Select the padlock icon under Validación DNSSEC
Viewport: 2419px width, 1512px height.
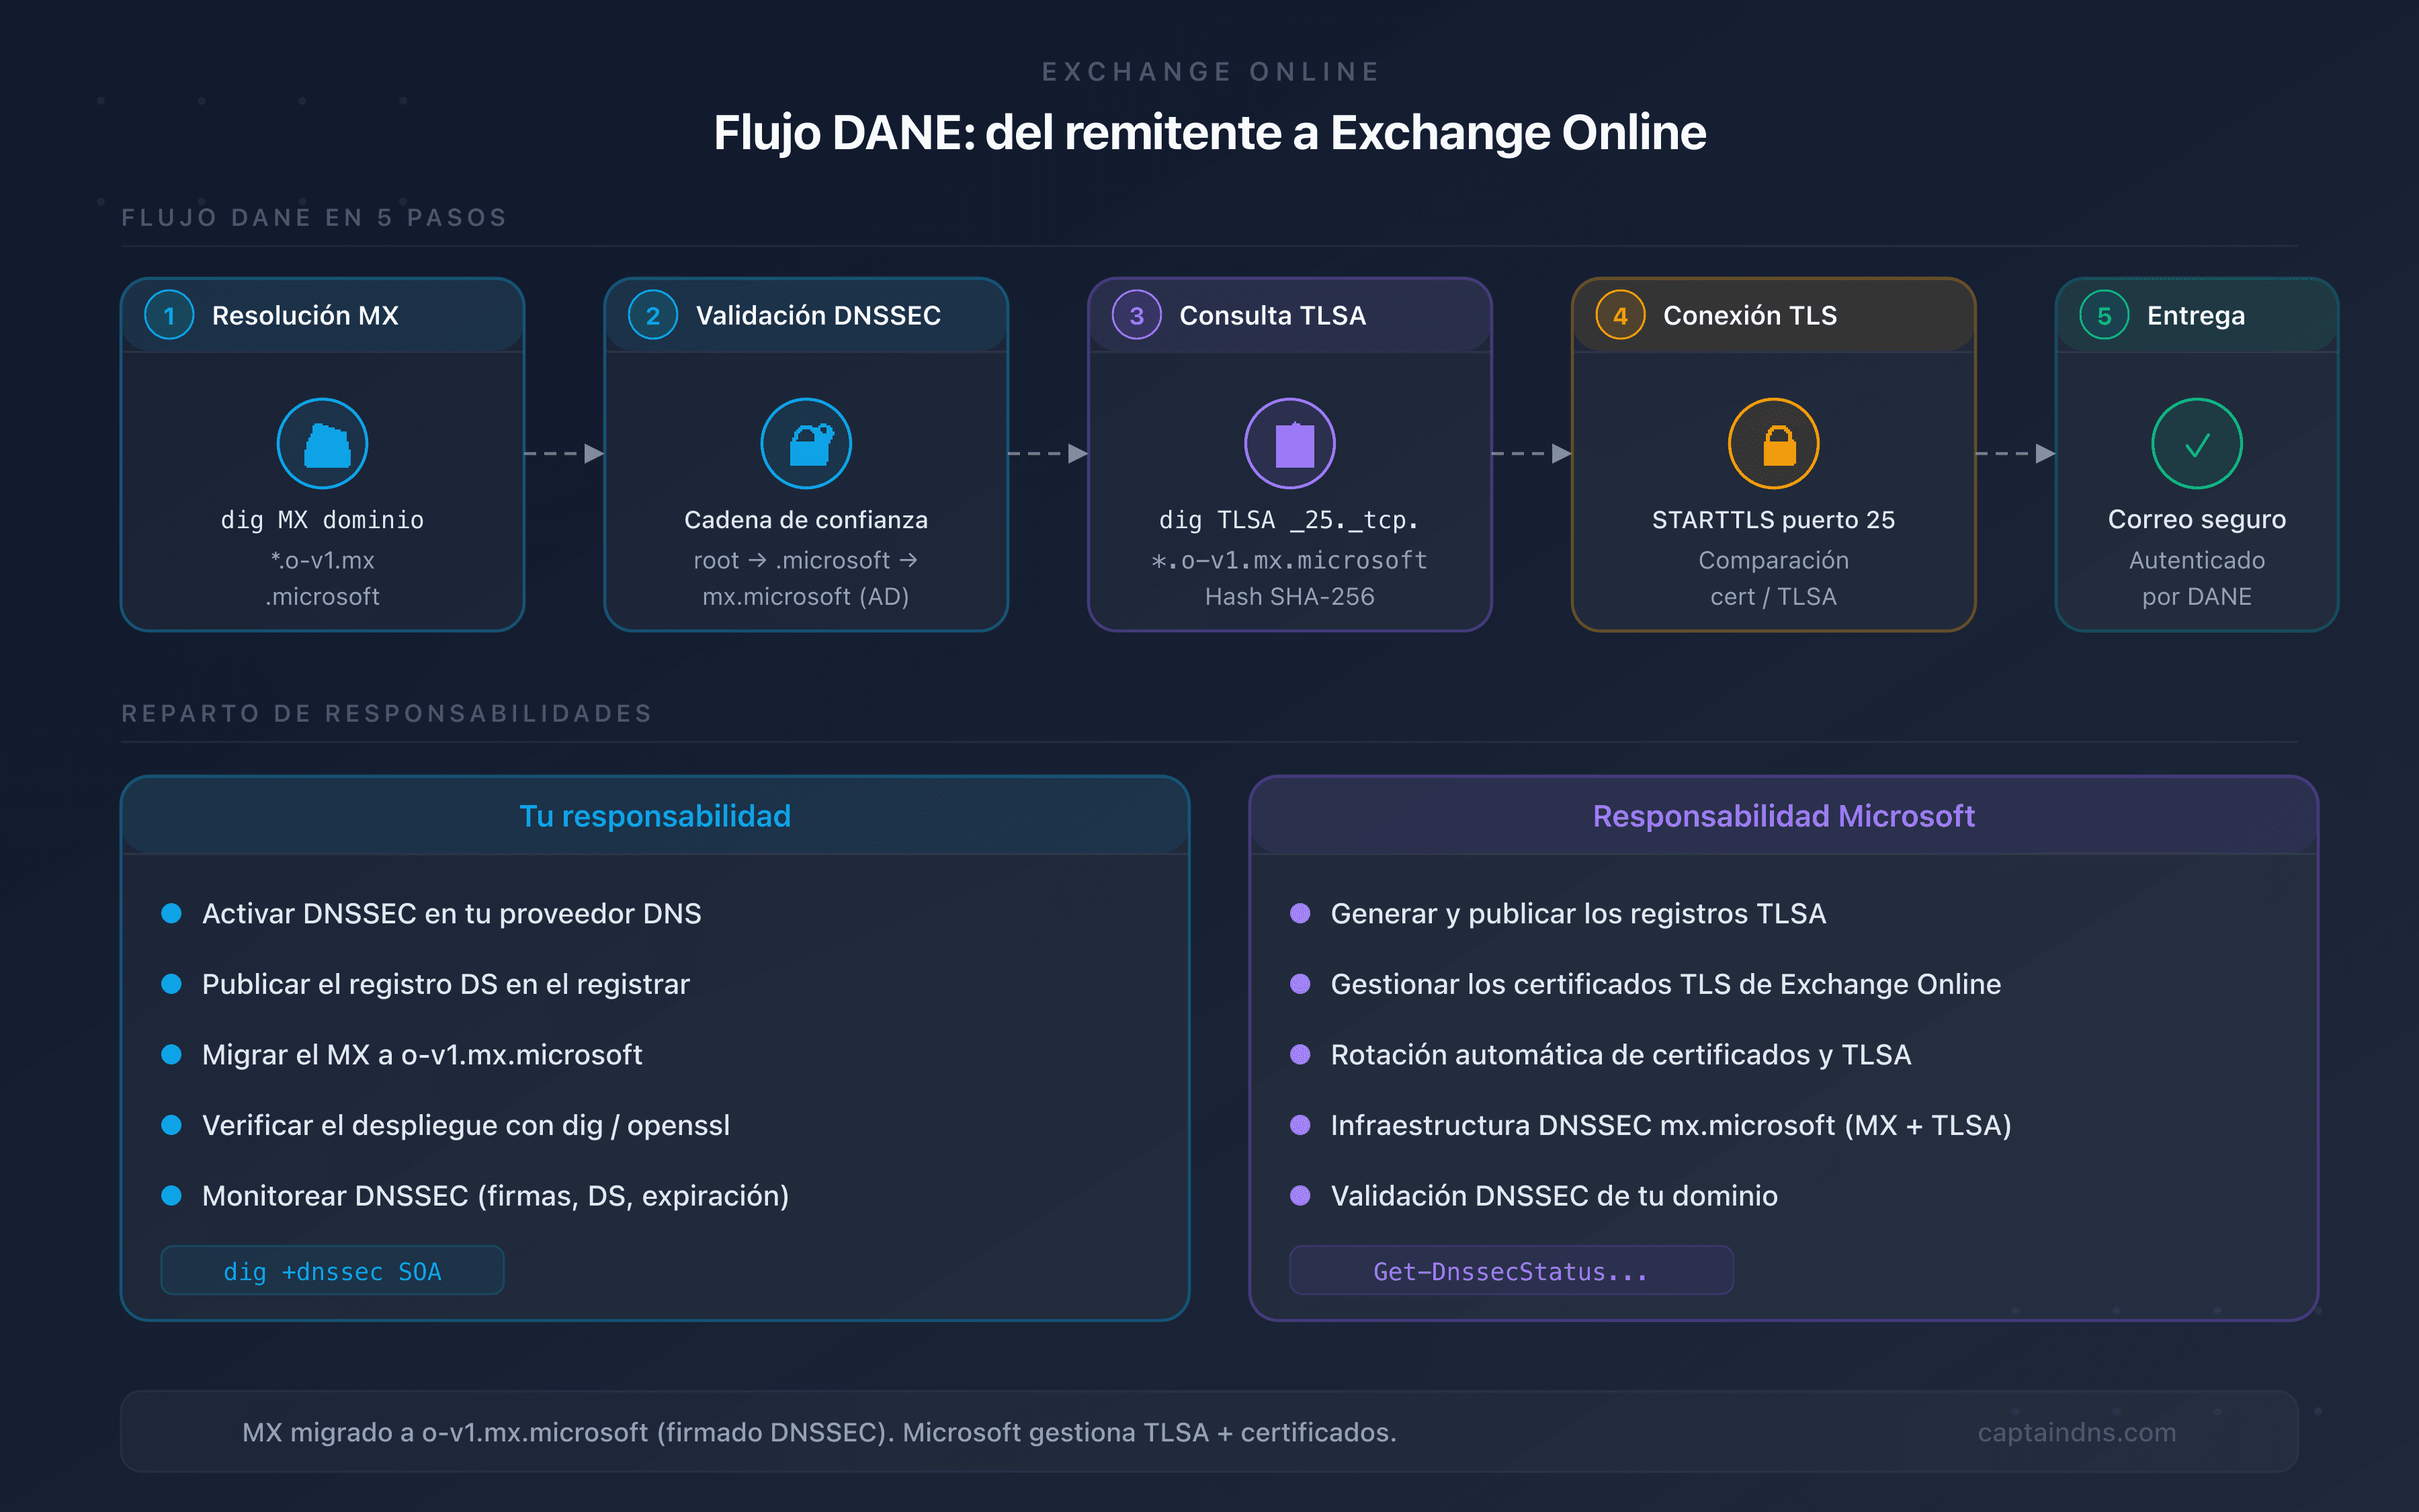(806, 443)
